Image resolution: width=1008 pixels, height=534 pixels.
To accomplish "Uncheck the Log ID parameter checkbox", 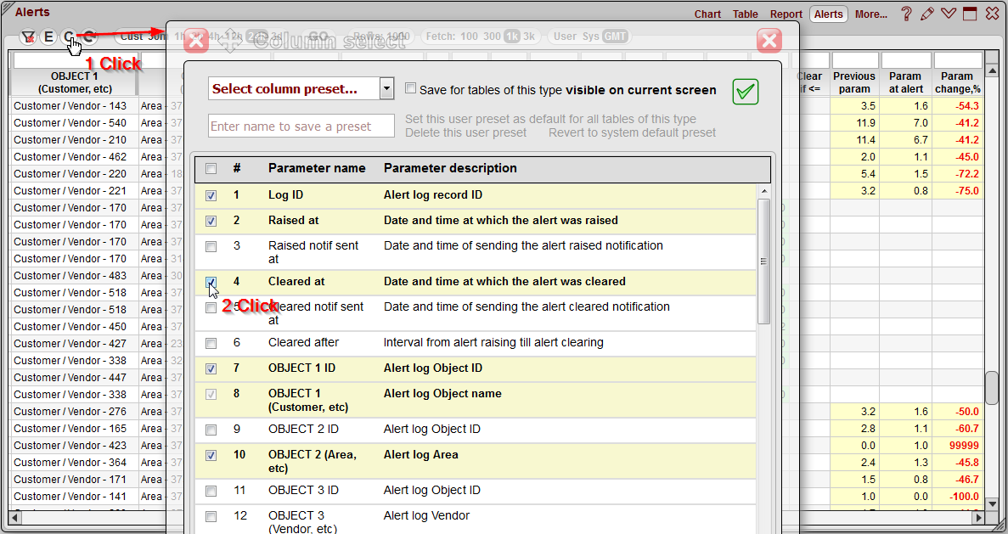I will click(211, 194).
